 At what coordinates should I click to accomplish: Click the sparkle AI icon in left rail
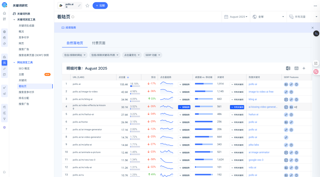click(x=4, y=88)
